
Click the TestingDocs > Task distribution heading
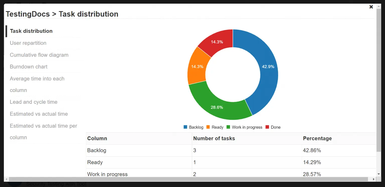click(x=62, y=14)
